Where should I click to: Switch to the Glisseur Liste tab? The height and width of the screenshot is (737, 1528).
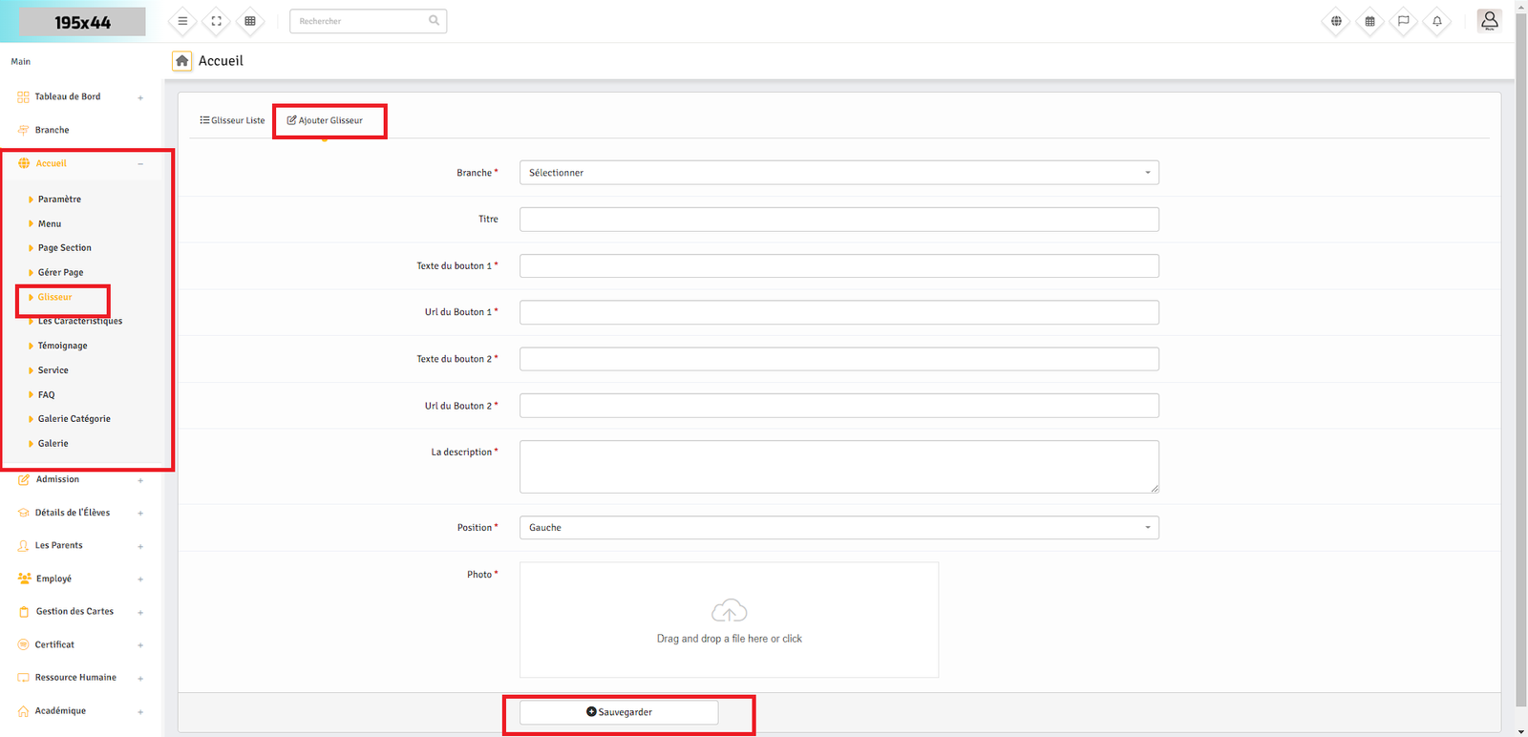pos(232,120)
